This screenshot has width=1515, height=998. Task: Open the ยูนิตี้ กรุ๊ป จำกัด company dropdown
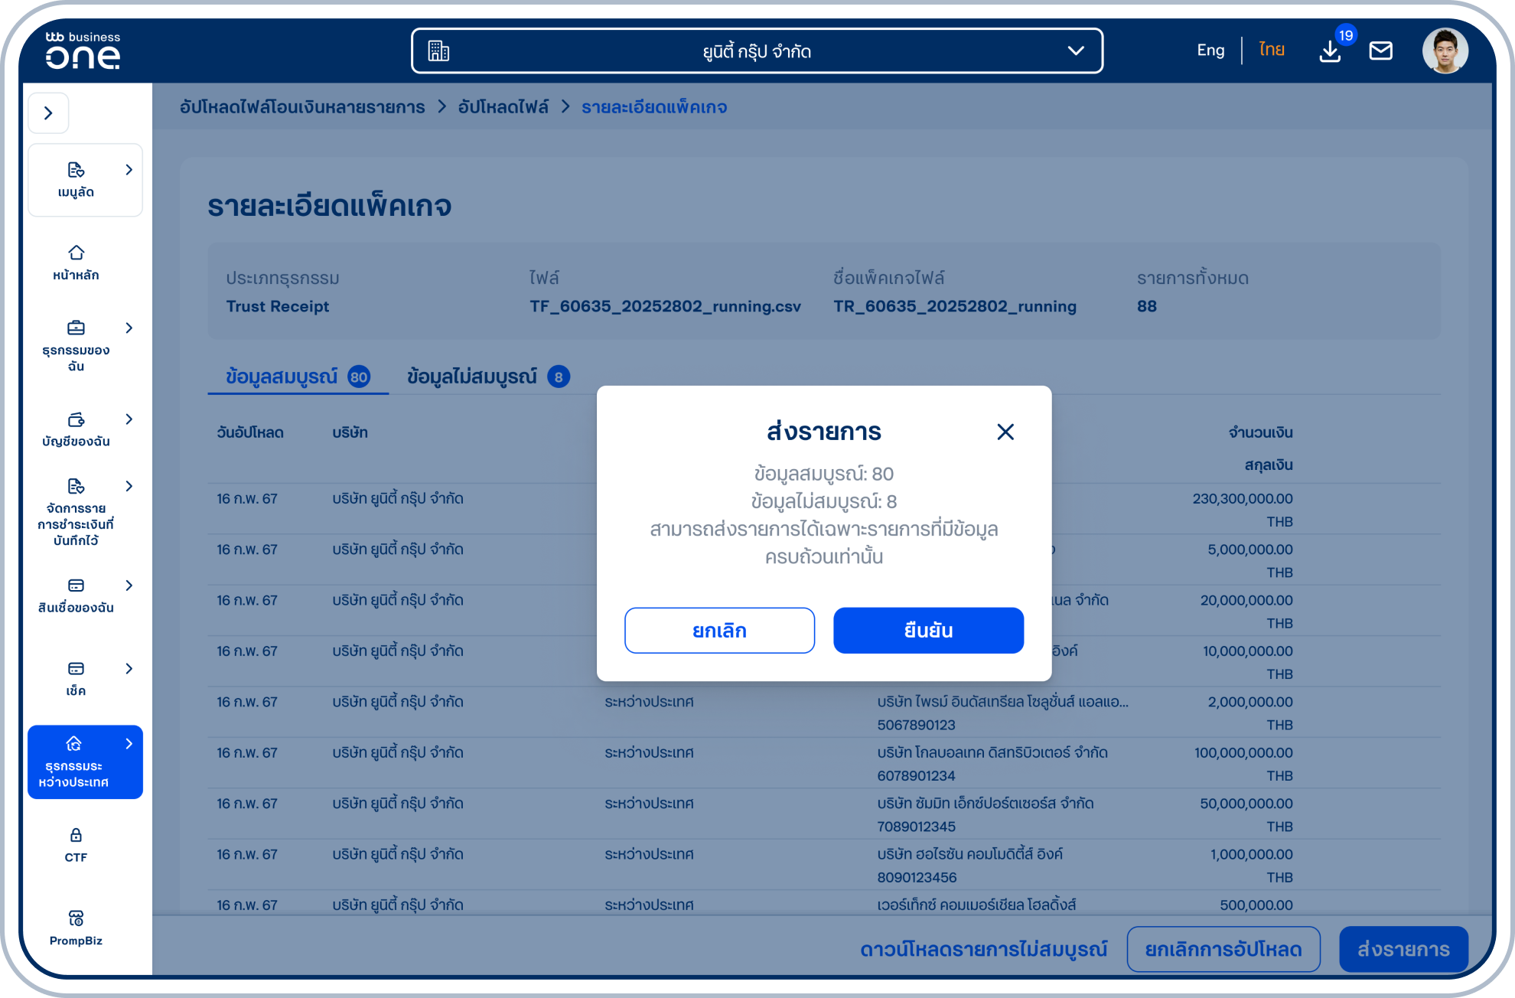757,51
